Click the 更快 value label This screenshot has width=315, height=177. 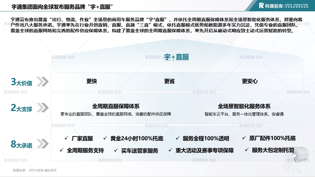tap(92, 81)
